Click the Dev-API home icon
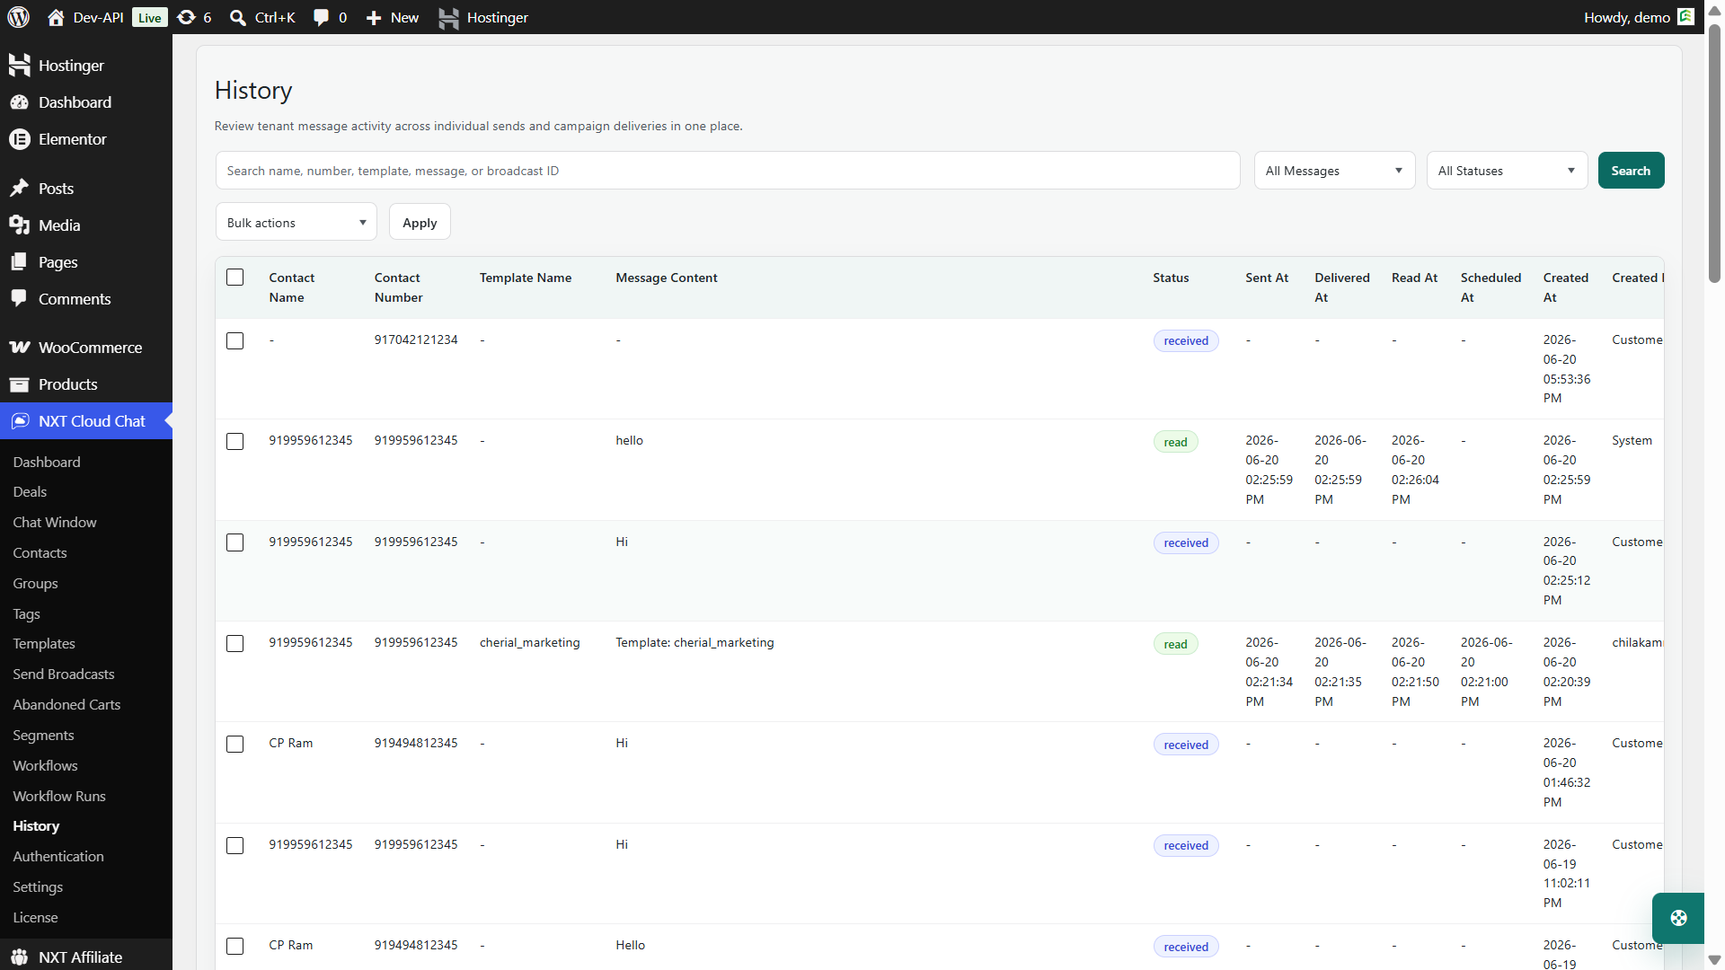This screenshot has width=1725, height=970. tap(56, 17)
